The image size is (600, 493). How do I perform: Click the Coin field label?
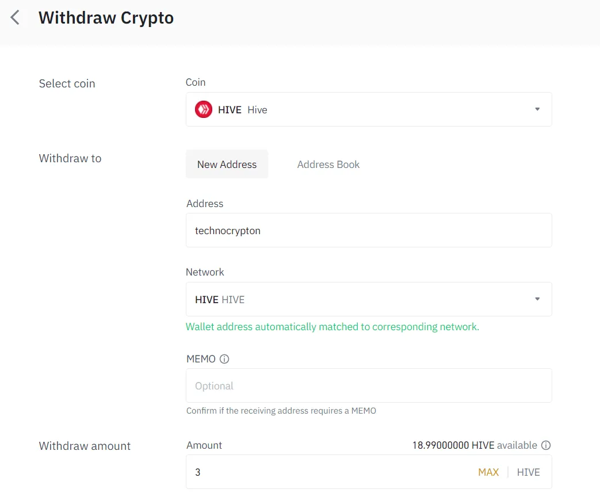[196, 82]
